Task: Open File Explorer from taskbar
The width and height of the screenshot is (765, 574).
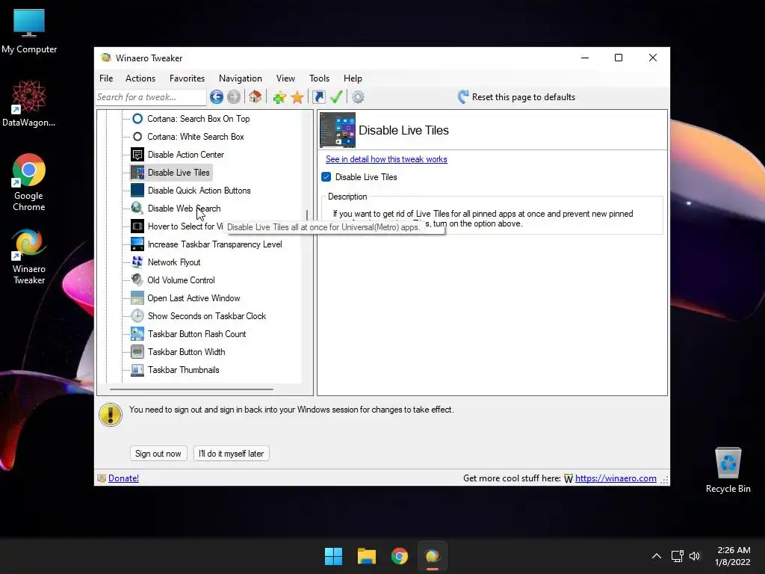Action: point(366,556)
